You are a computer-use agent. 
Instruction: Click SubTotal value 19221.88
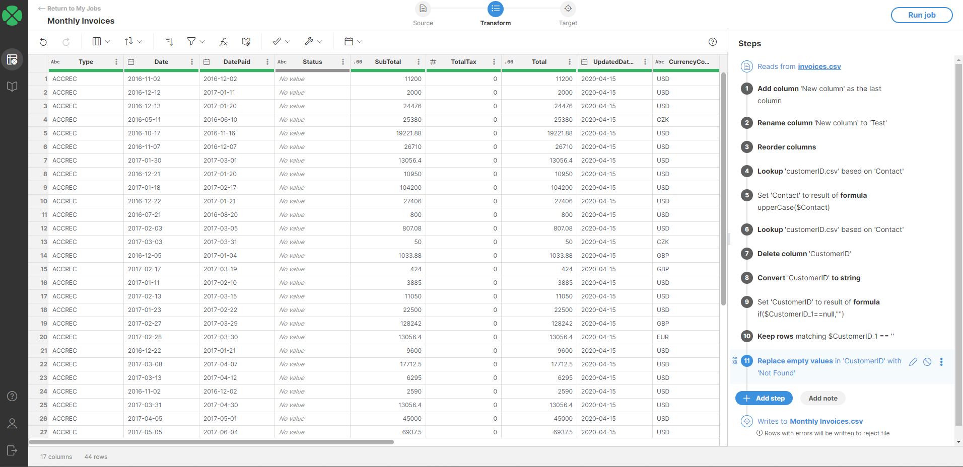pyautogui.click(x=388, y=133)
